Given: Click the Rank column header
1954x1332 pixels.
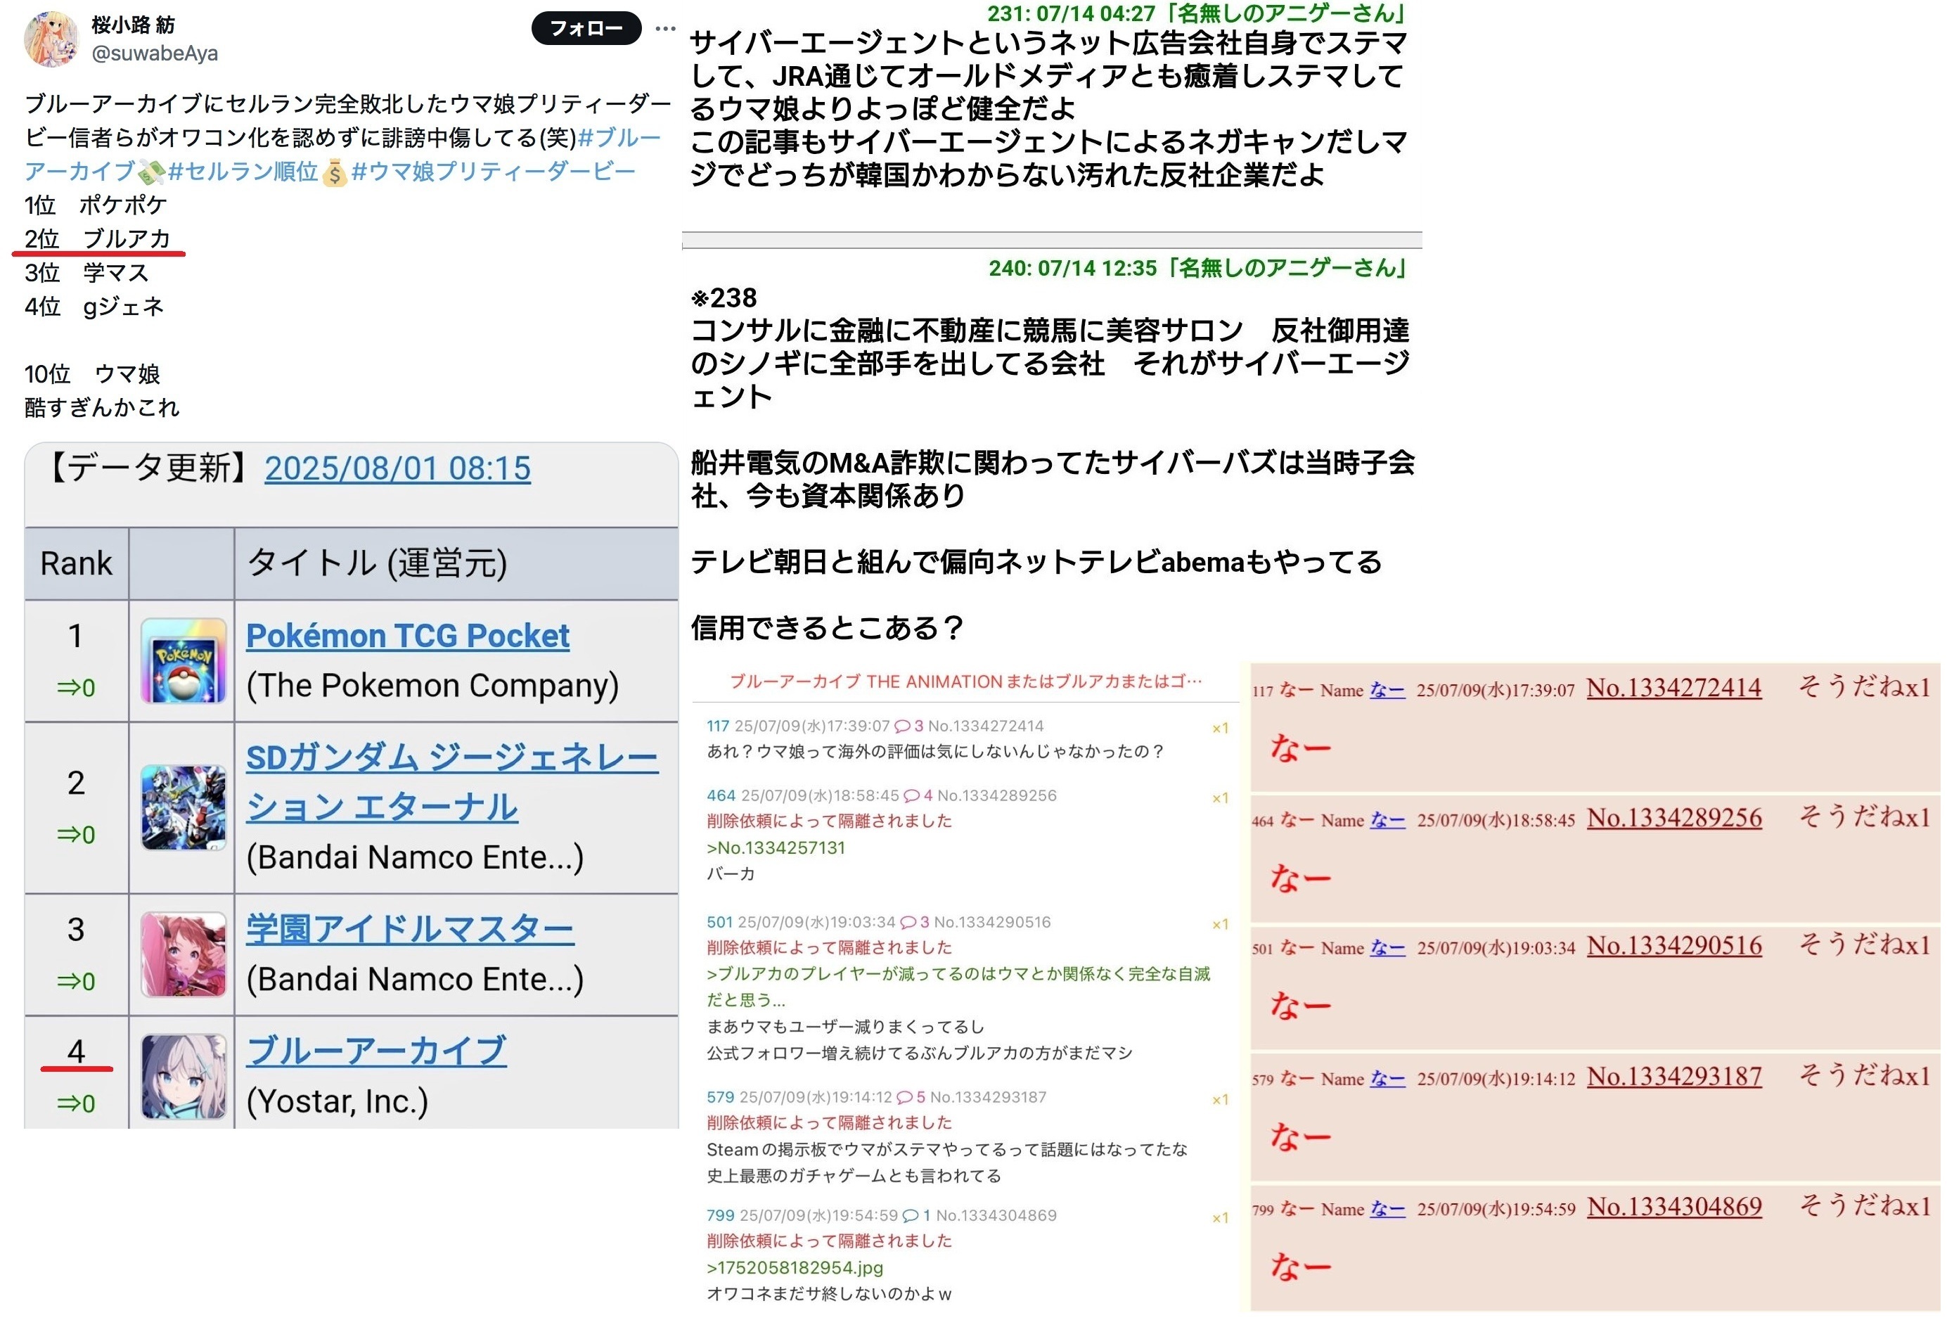Looking at the screenshot, I should pos(76,563).
